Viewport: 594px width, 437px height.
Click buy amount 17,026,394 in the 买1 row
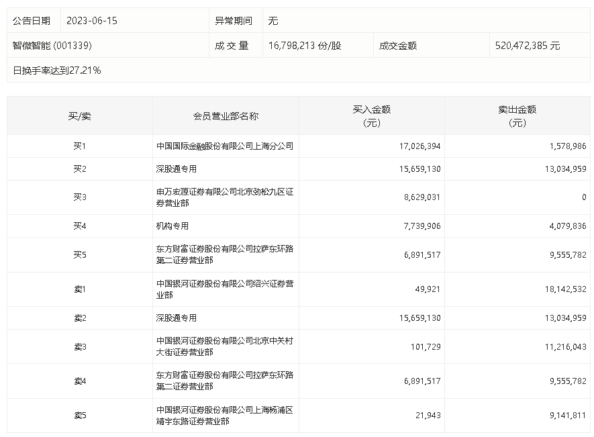point(419,146)
